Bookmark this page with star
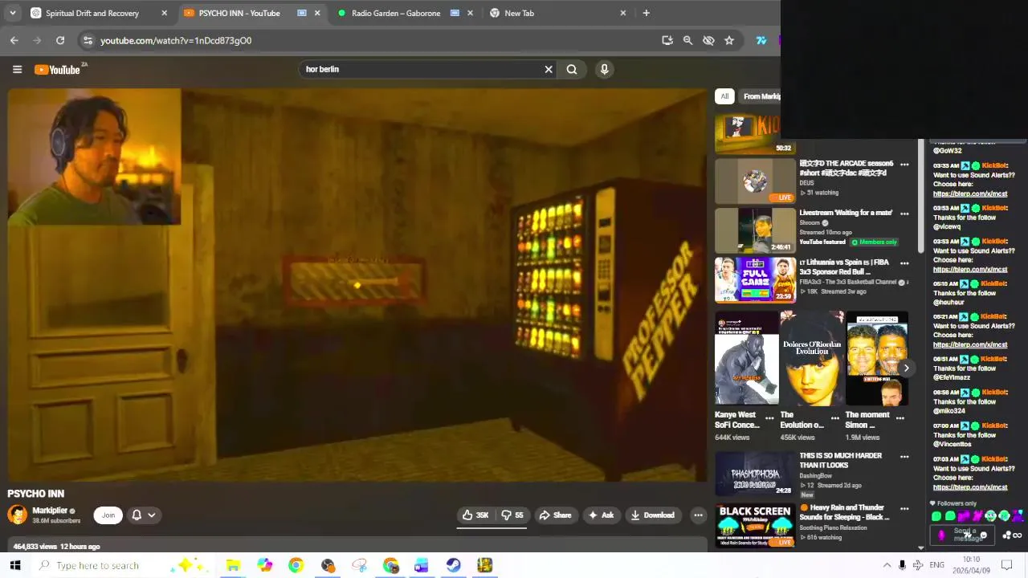 tap(729, 40)
